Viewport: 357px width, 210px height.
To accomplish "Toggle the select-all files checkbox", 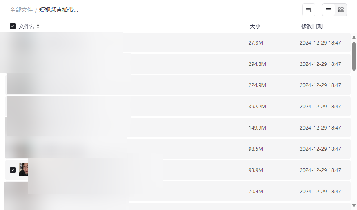I will 13,26.
